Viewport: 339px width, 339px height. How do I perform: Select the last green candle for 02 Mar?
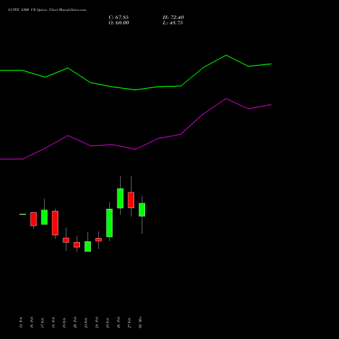(142, 210)
